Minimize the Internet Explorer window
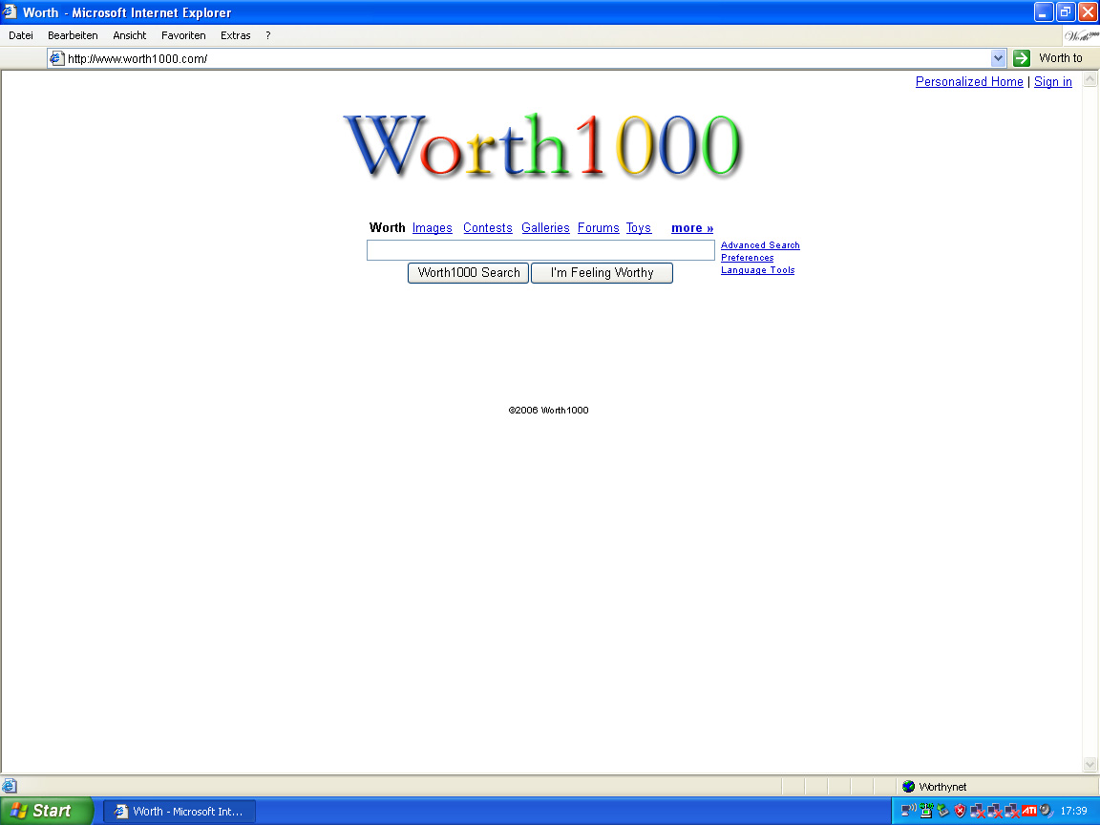This screenshot has width=1100, height=825. pyautogui.click(x=1043, y=11)
